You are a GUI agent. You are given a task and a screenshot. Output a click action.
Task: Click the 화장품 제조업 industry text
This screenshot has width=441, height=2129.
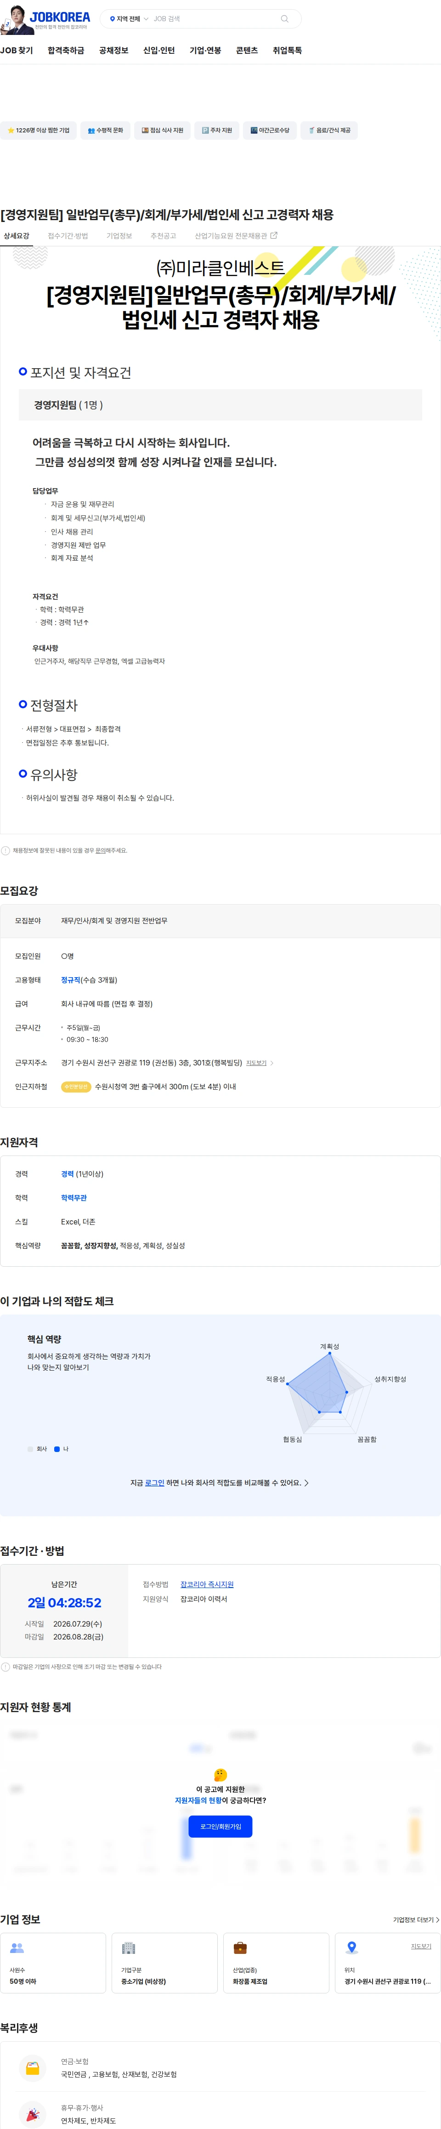pyautogui.click(x=249, y=1981)
